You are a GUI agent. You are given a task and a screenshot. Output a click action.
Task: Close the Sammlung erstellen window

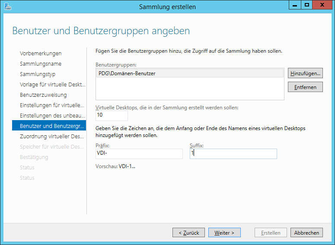322,5
